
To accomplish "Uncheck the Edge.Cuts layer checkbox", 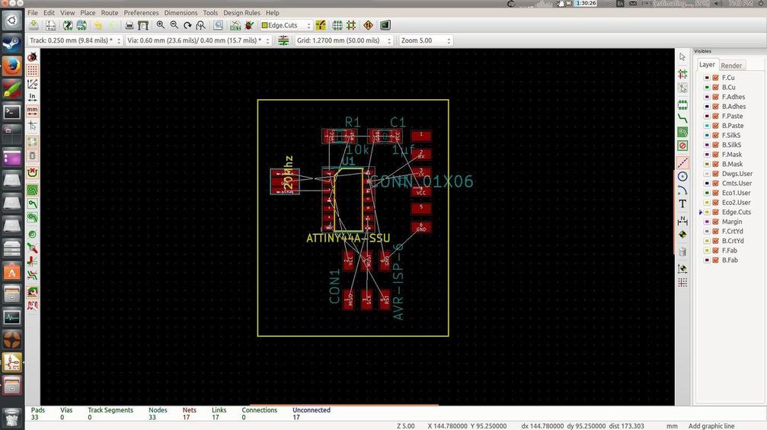I will click(x=716, y=212).
